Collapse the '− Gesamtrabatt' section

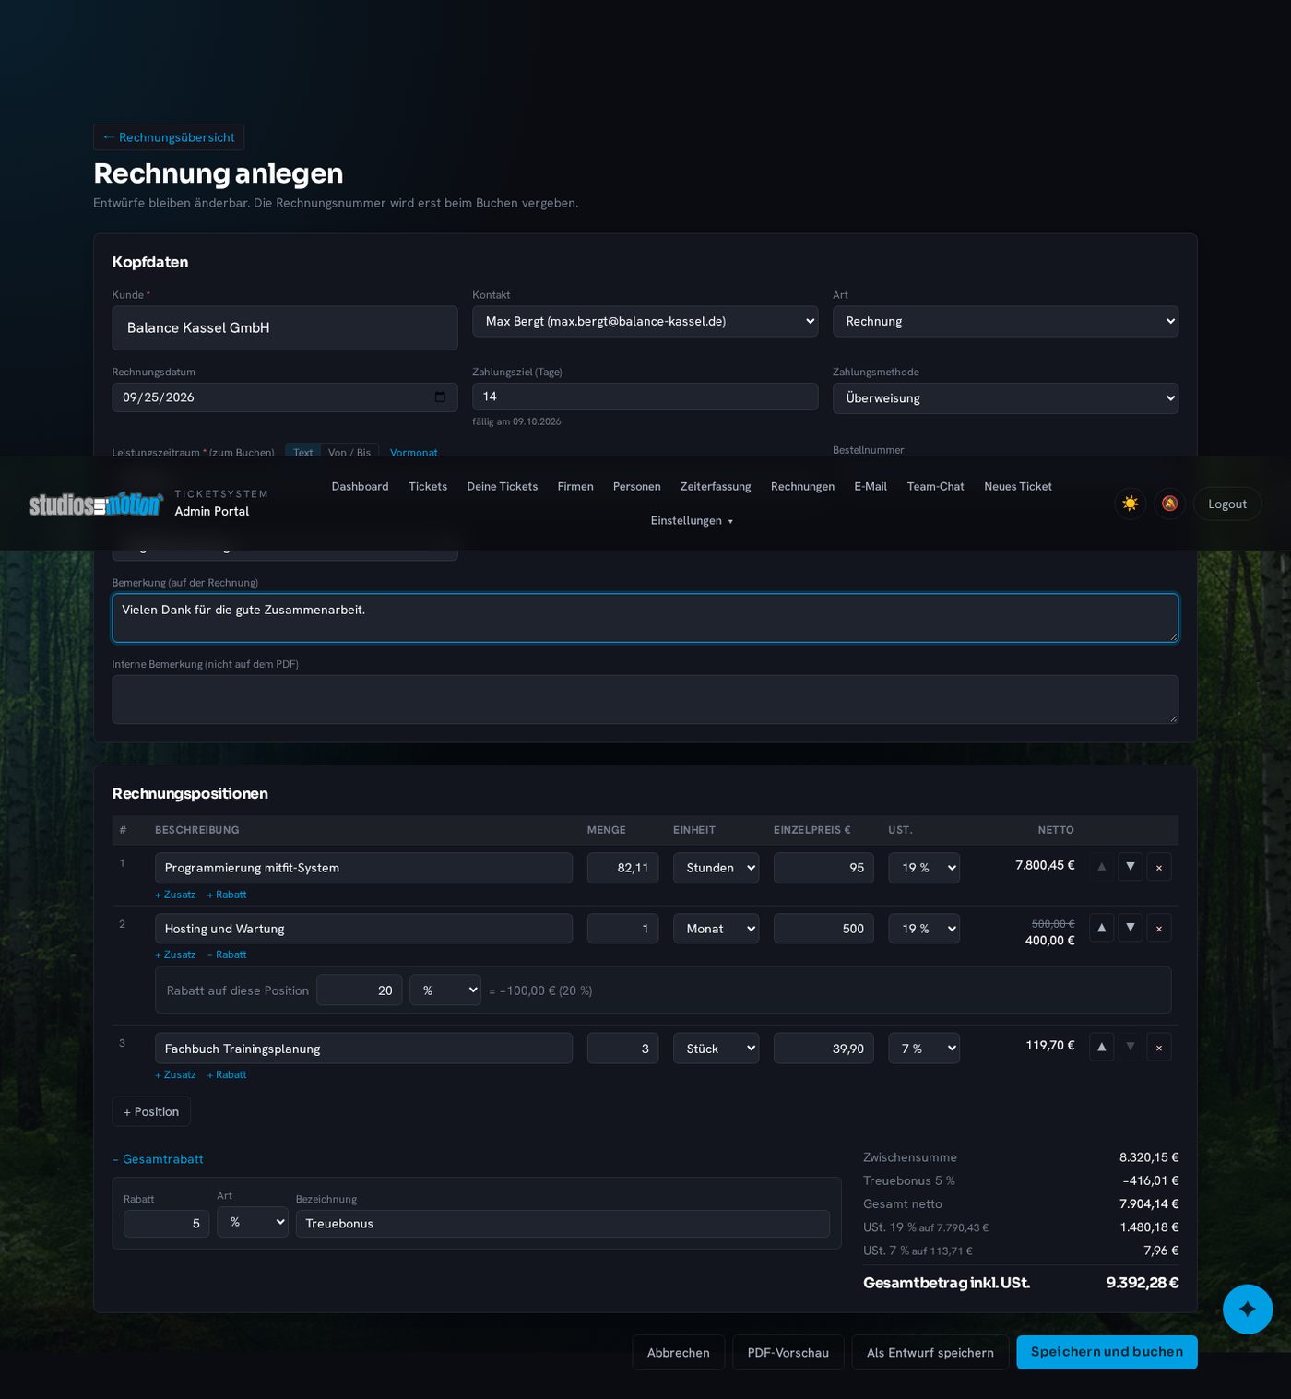[x=158, y=1159]
